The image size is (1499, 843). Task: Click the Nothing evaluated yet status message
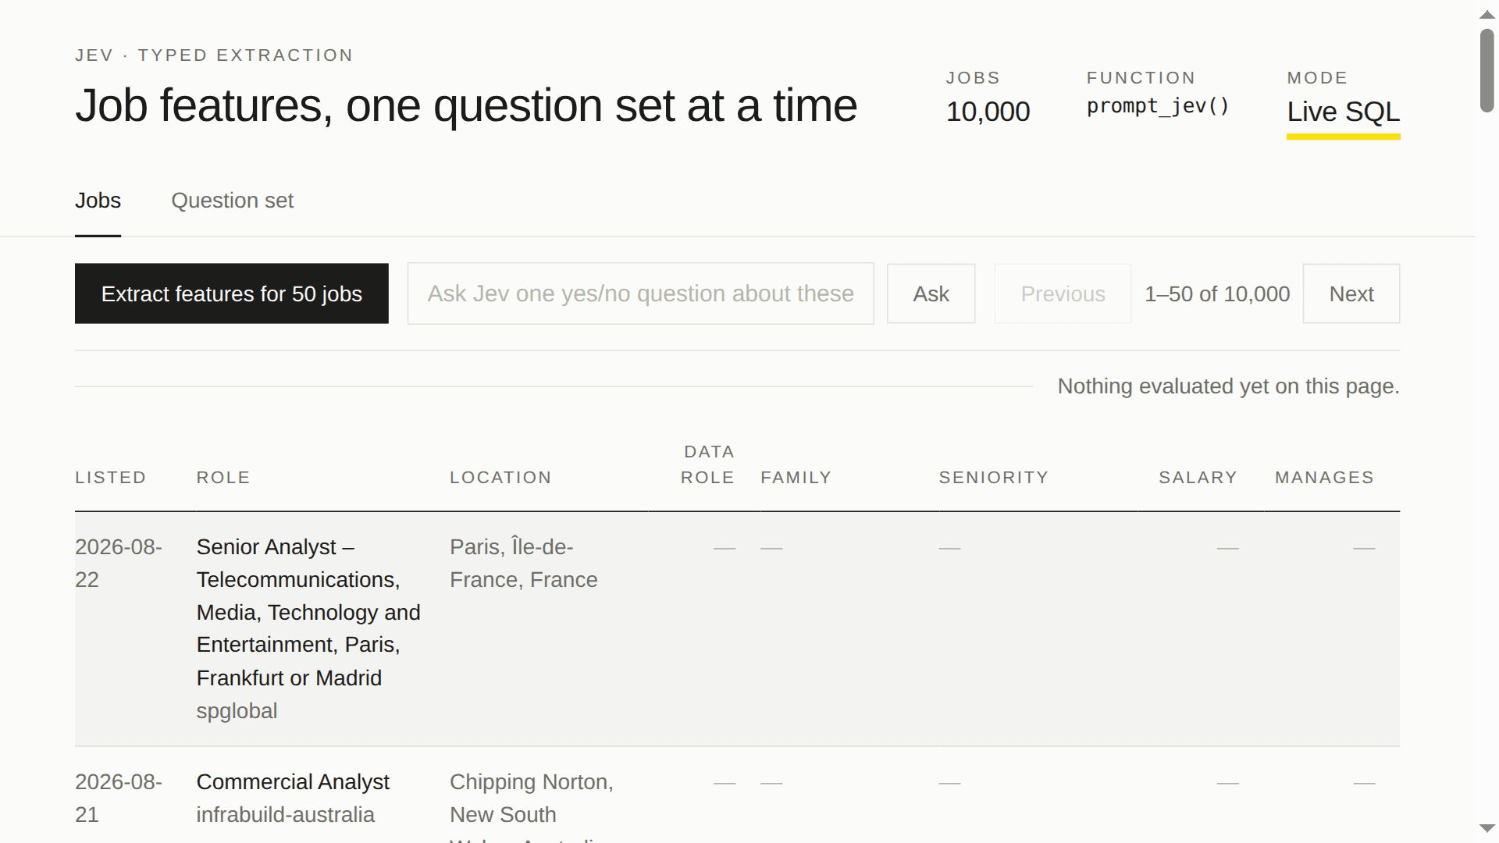click(x=1228, y=386)
